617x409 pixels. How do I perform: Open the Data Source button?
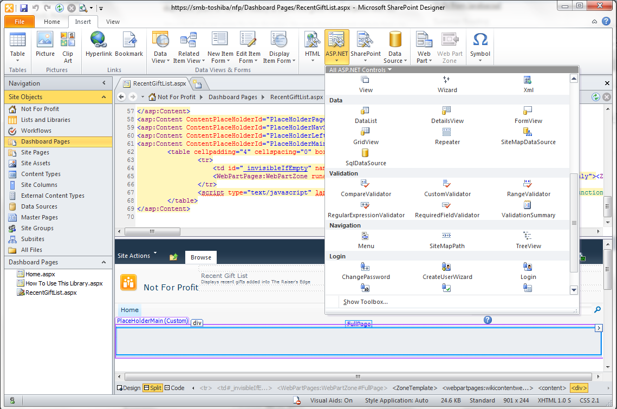click(395, 47)
